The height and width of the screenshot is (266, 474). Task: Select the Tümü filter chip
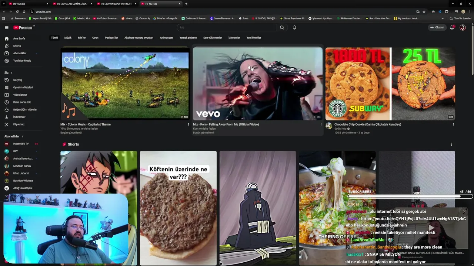tap(54, 38)
